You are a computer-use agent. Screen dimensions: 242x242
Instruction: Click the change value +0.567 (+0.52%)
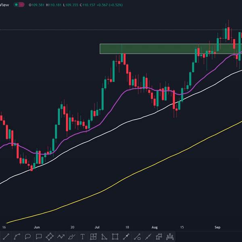(x=110, y=5)
